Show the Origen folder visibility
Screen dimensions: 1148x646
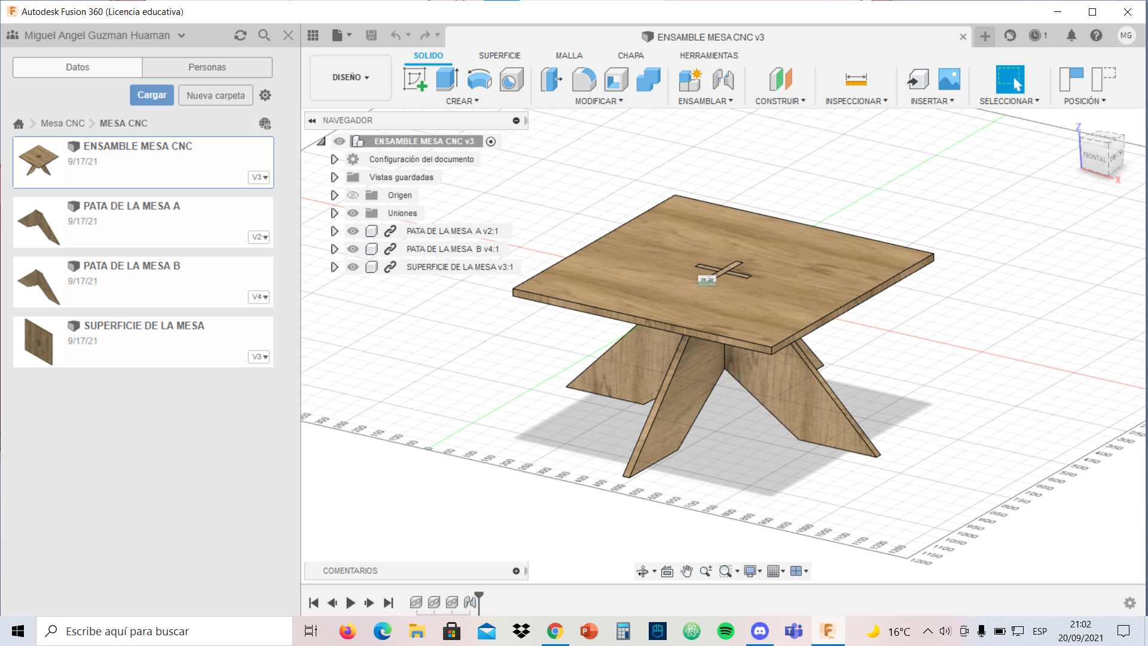click(353, 195)
